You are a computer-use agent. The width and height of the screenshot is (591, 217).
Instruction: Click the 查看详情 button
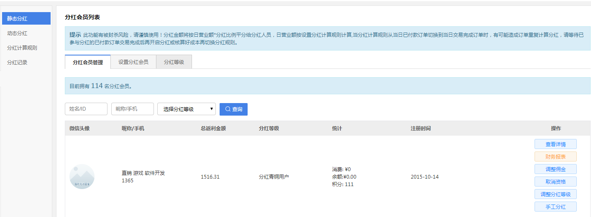(555, 144)
